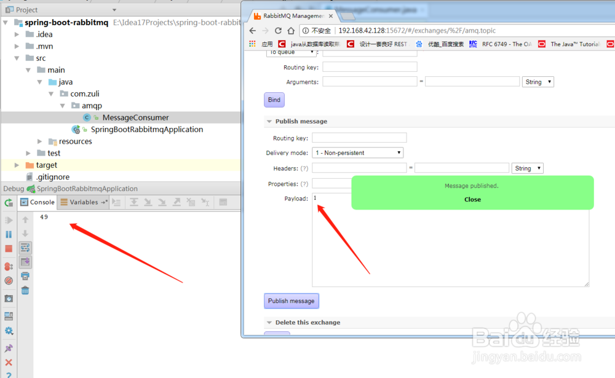Image resolution: width=615 pixels, height=378 pixels.
Task: Close the Message published notification
Action: (x=472, y=199)
